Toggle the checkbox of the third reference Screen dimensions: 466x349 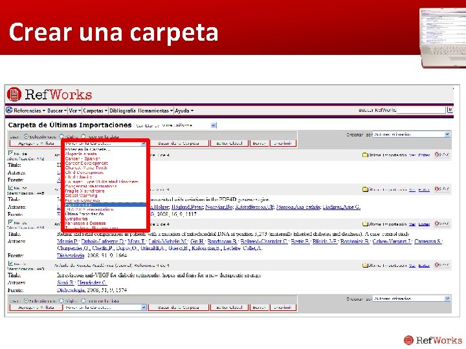[x=11, y=222]
